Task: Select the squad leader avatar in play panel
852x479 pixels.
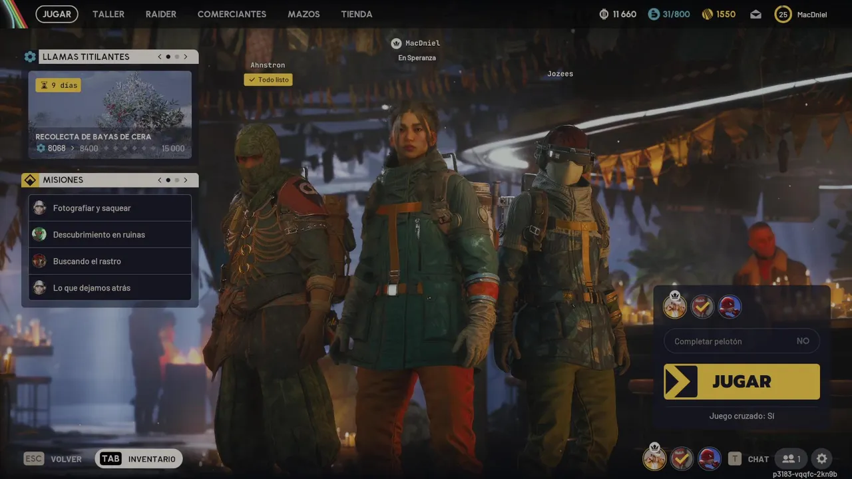Action: coord(675,307)
